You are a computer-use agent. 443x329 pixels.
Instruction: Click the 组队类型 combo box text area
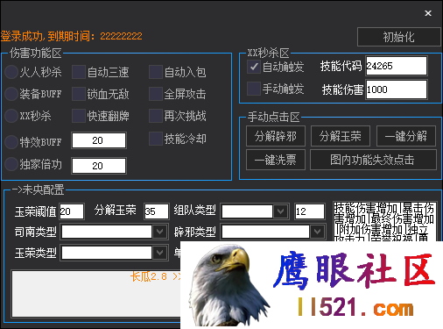[x=247, y=211]
